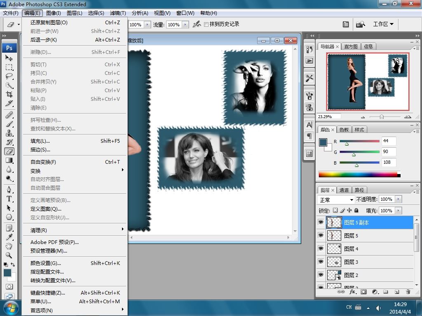Screen dimensions: 422x316
Task: Select the Move tool
Action: pyautogui.click(x=9, y=58)
